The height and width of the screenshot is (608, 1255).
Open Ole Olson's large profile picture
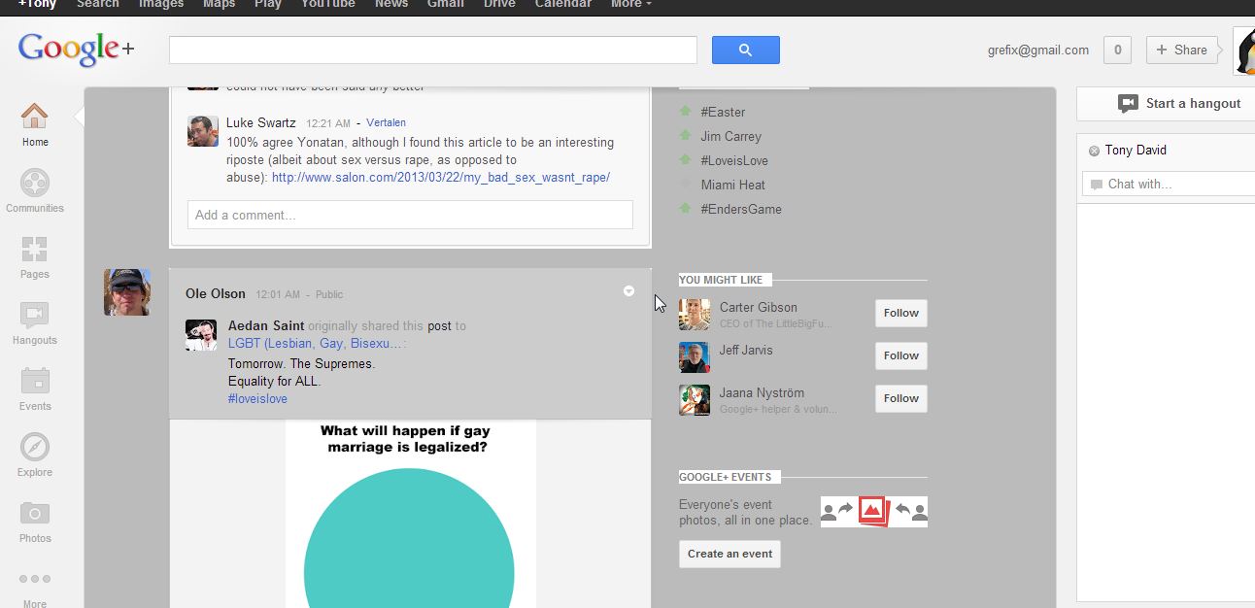click(127, 292)
